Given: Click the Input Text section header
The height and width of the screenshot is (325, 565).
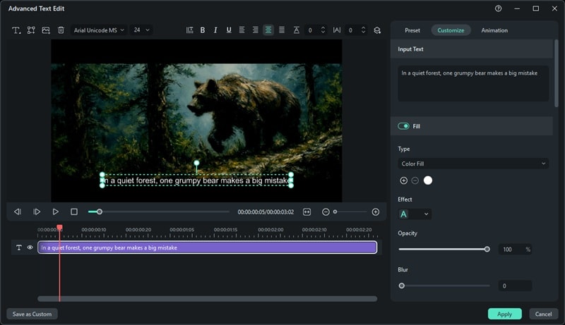Looking at the screenshot, I should point(471,49).
